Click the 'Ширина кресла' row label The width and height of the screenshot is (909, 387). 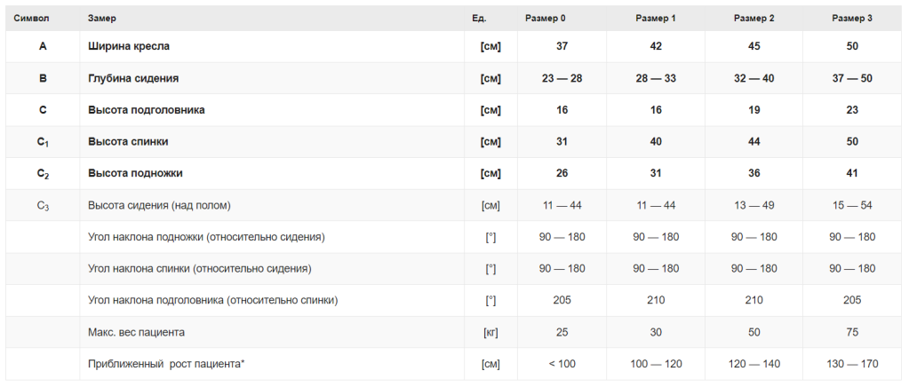tap(129, 46)
